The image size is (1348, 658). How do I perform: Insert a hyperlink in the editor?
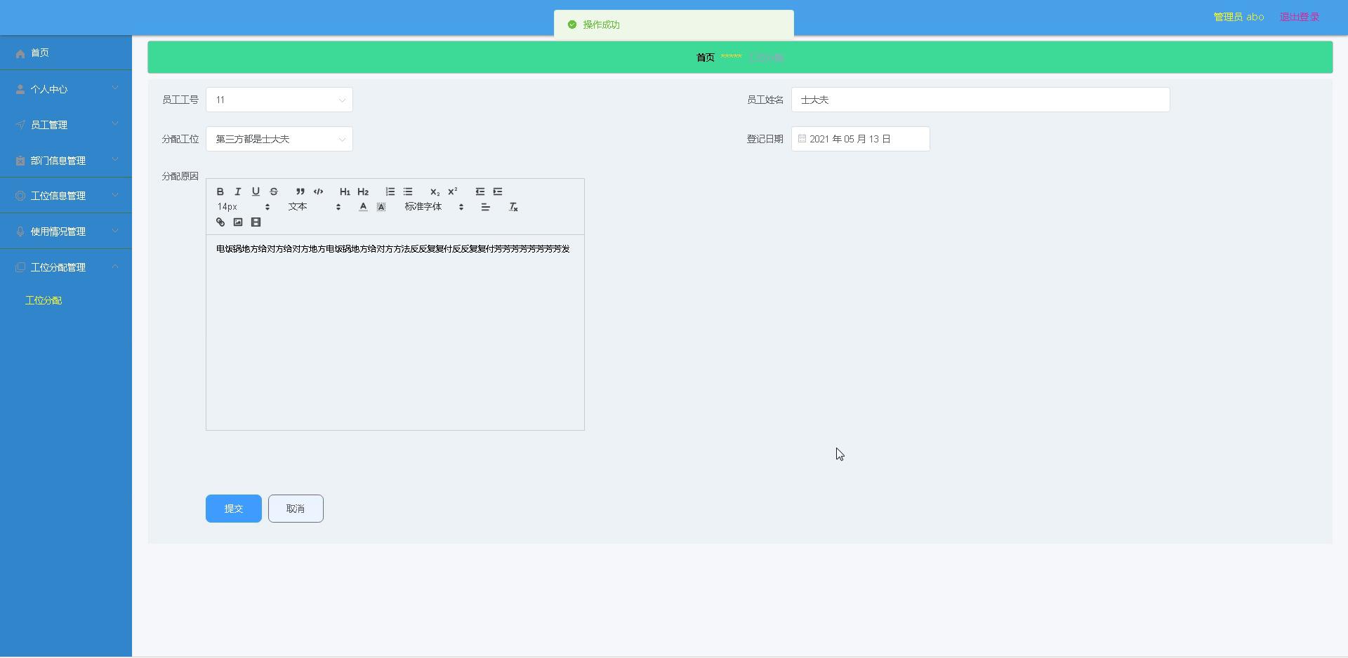point(220,222)
